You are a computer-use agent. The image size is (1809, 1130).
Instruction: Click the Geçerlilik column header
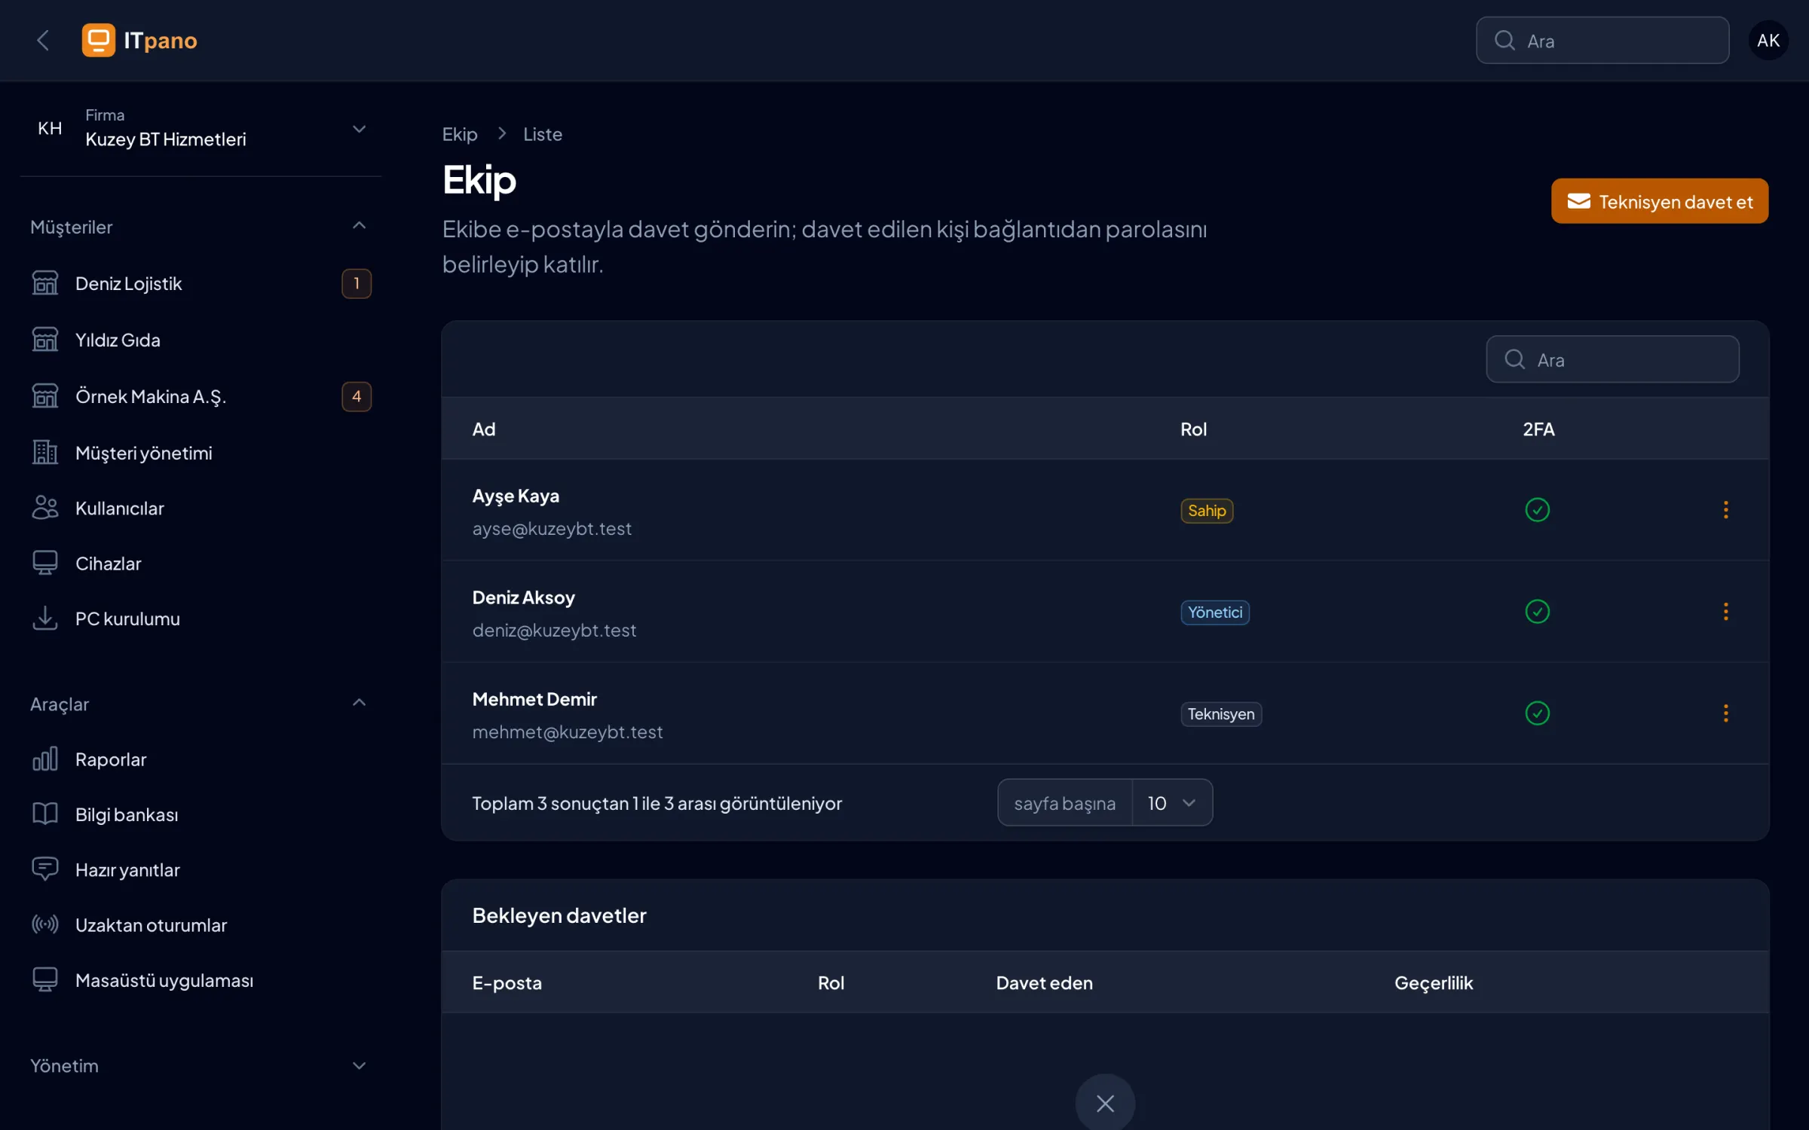[x=1434, y=983]
